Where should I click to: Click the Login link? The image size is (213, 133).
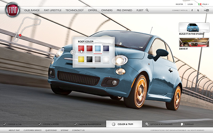pos(190,4)
